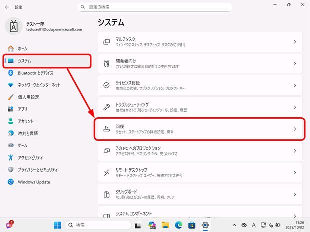Viewport: 310px width, 232px height.
Task: Click the トラブルシューティング wrench icon
Action: click(107, 107)
